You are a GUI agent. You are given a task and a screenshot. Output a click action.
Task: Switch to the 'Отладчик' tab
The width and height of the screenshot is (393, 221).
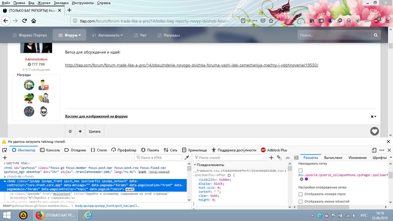[x=75, y=150]
